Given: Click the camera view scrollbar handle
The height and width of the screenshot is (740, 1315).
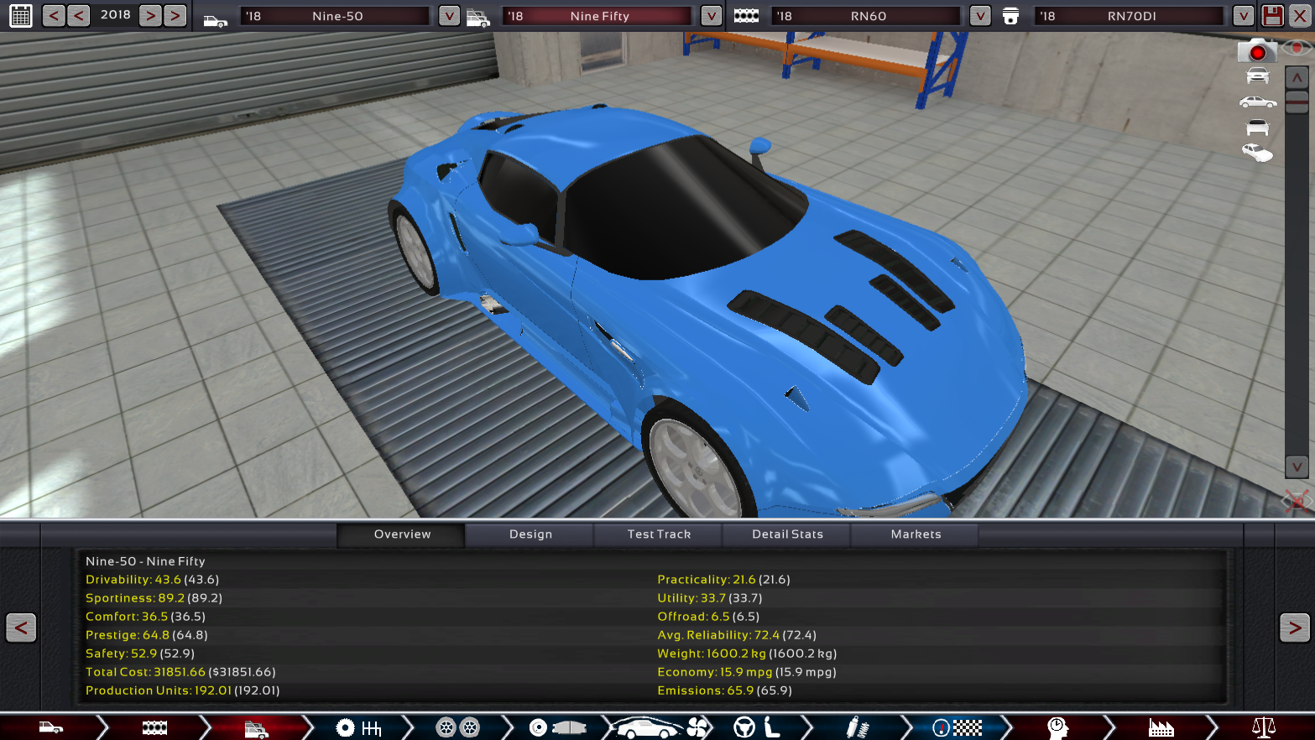Looking at the screenshot, I should tap(1297, 101).
